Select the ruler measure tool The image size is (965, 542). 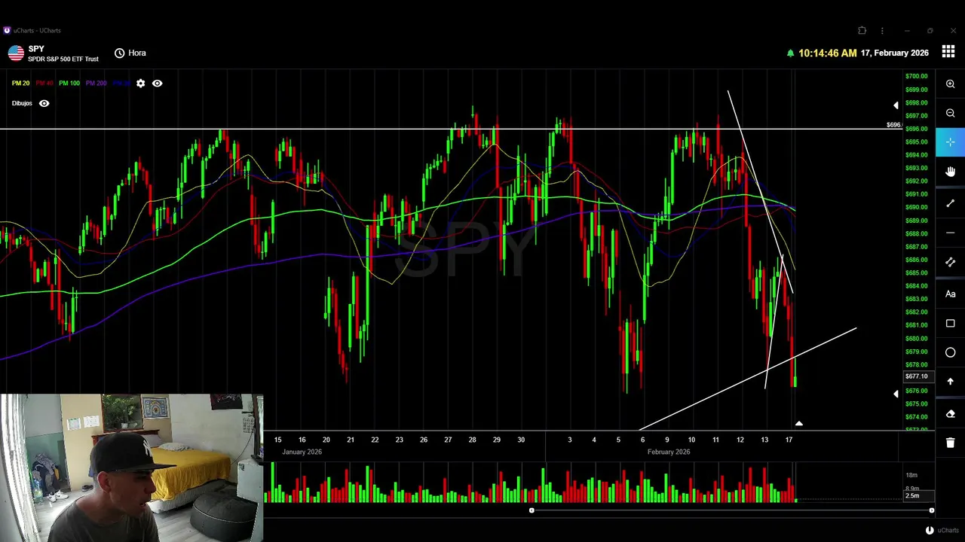[950, 263]
